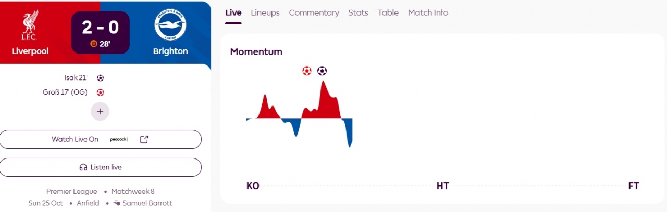This screenshot has height=212, width=667.
Task: Expand match events with the plus button
Action: click(100, 111)
